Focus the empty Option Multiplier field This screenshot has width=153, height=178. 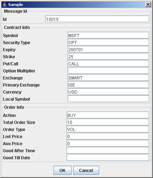click(x=108, y=71)
